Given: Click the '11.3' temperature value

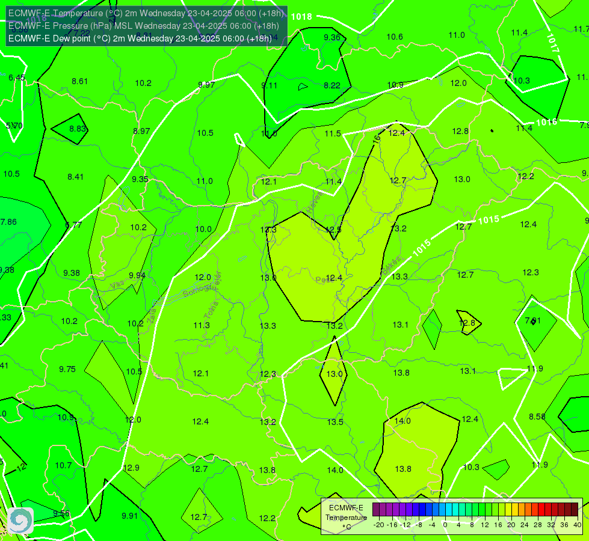Looking at the screenshot, I should pos(202,325).
